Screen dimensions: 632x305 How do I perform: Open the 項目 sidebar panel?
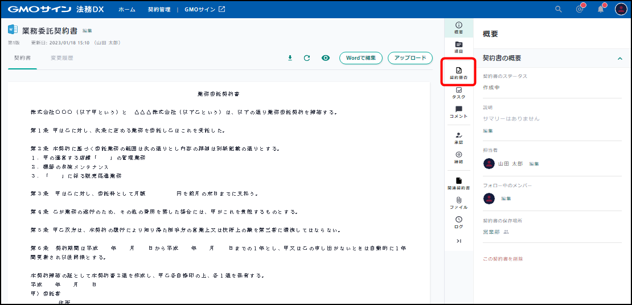pos(459,47)
